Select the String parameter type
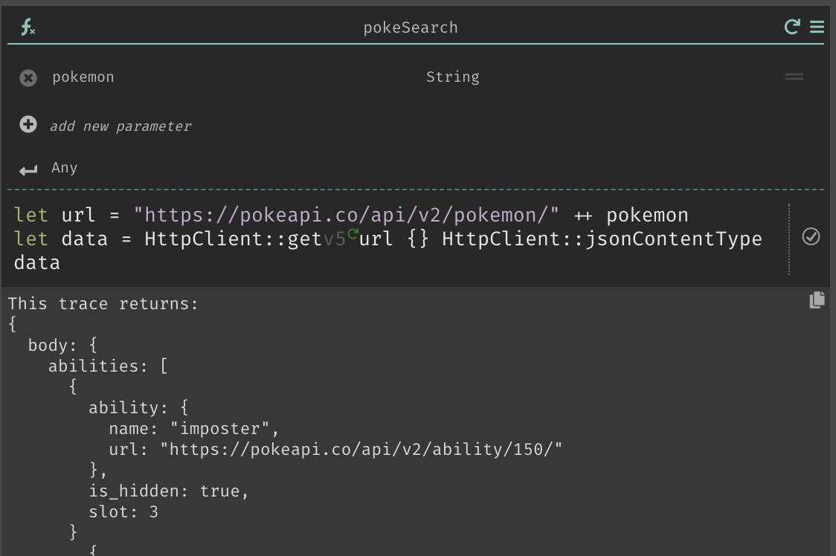 click(453, 77)
